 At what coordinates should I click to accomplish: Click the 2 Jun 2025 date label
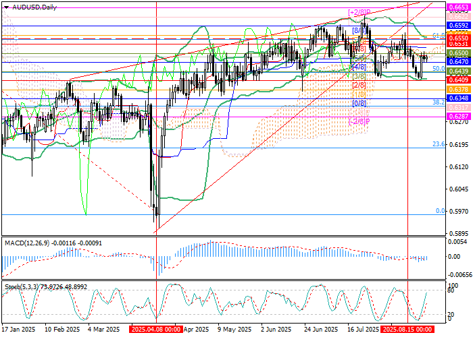pos(276,329)
